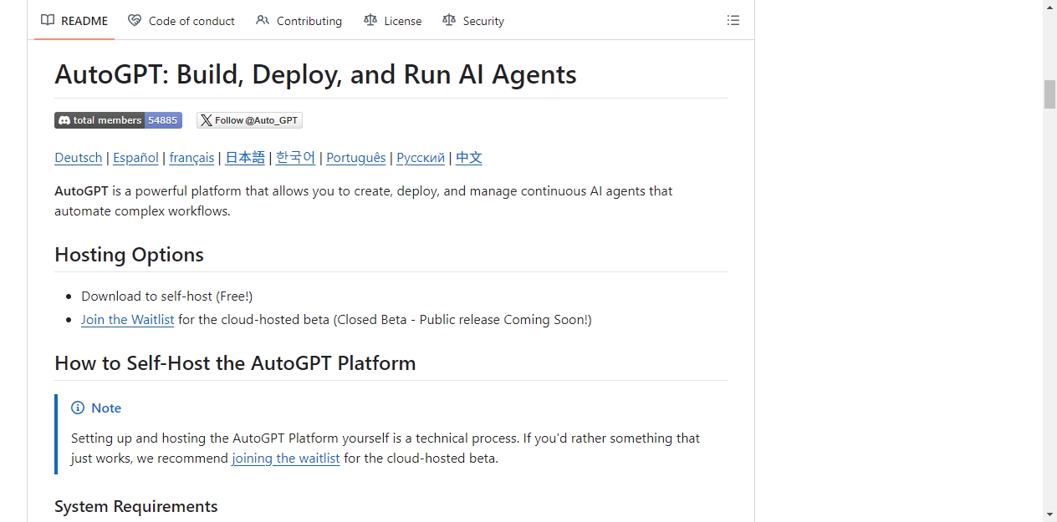Open the Português translation link
The width and height of the screenshot is (1057, 522).
[x=356, y=158]
